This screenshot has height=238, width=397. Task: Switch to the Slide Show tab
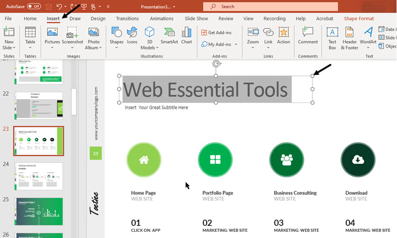click(196, 19)
